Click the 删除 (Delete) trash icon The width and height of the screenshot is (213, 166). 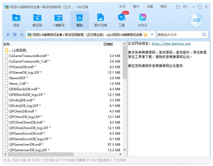point(80,17)
